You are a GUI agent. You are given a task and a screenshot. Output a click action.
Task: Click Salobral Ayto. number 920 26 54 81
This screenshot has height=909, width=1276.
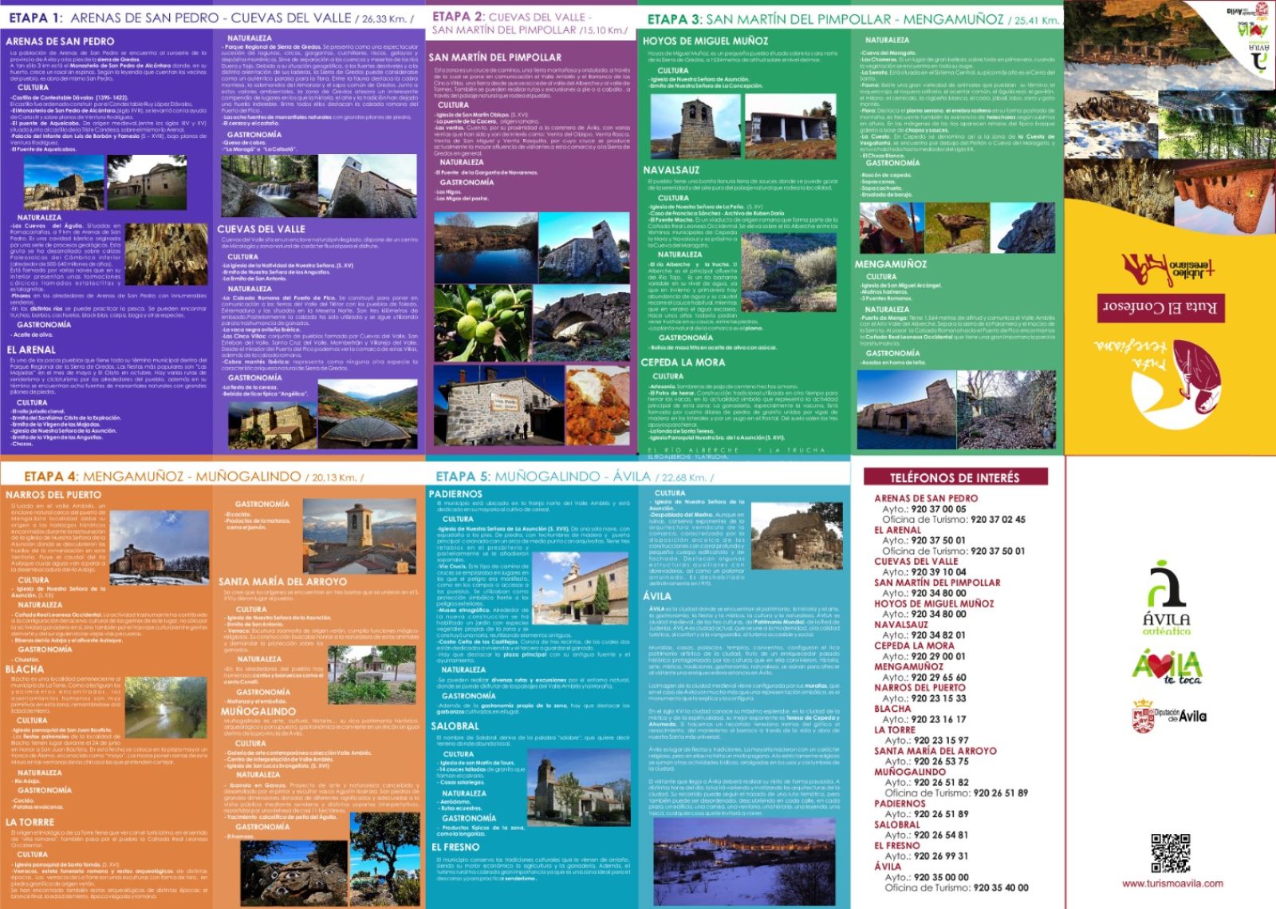click(x=941, y=835)
